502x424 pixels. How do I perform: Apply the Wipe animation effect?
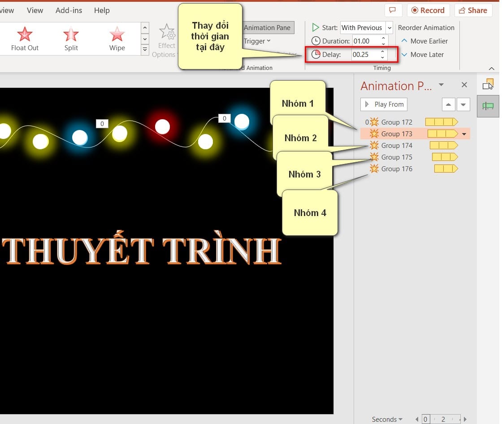pyautogui.click(x=117, y=39)
